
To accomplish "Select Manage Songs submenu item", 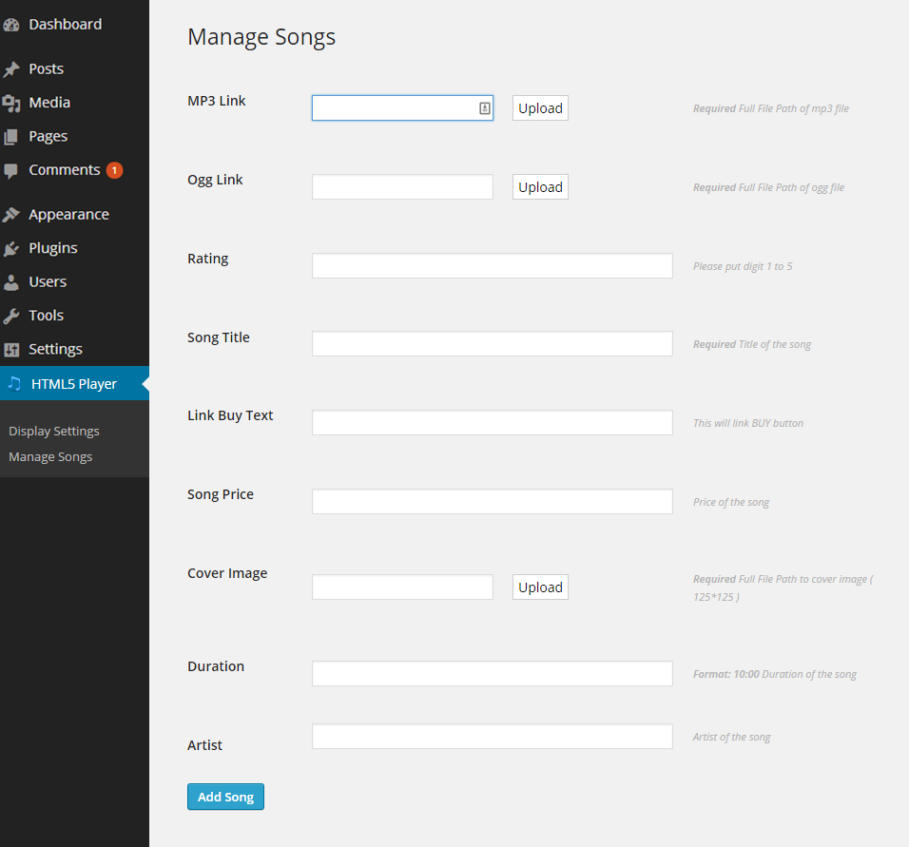I will 50,457.
